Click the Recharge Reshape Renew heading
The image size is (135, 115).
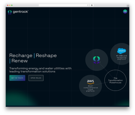coord(33,58)
